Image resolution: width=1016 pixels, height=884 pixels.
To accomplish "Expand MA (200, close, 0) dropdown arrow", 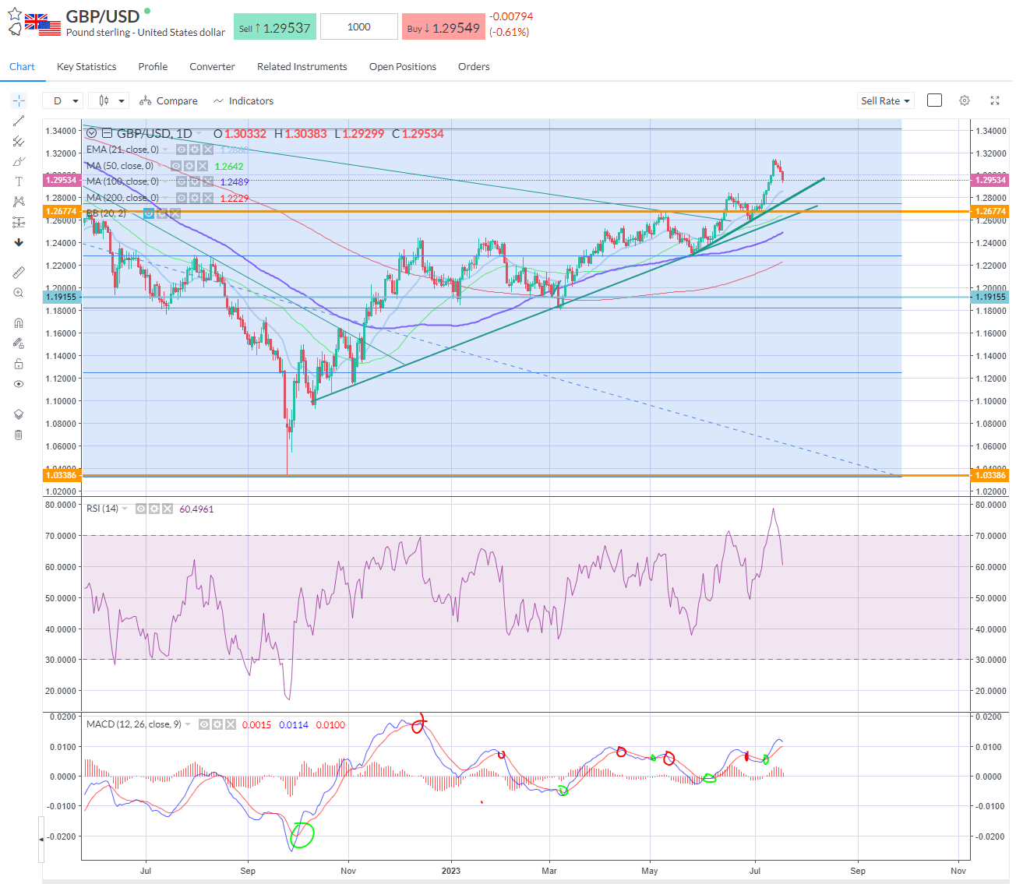I will pos(165,198).
